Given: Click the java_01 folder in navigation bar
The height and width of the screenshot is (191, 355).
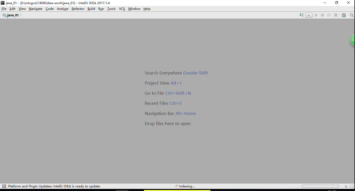Looking at the screenshot, I should pos(11,15).
